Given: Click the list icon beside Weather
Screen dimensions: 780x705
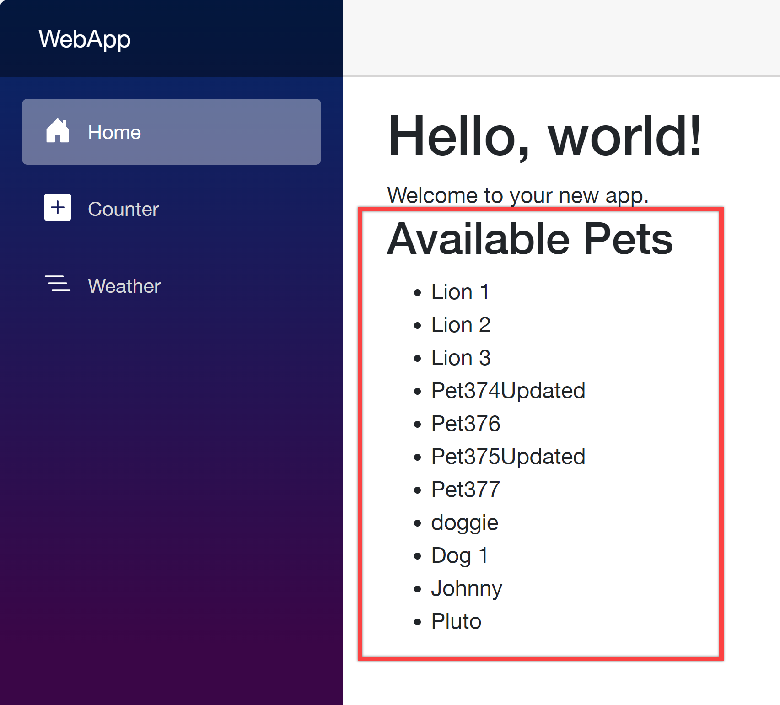Looking at the screenshot, I should [58, 284].
